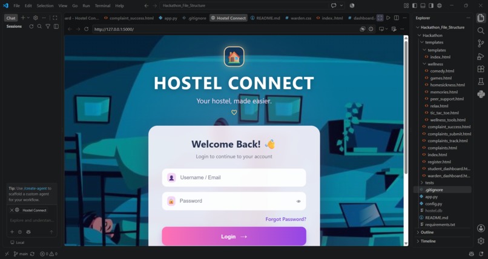Open the Accounts menu icon

pos(481,228)
